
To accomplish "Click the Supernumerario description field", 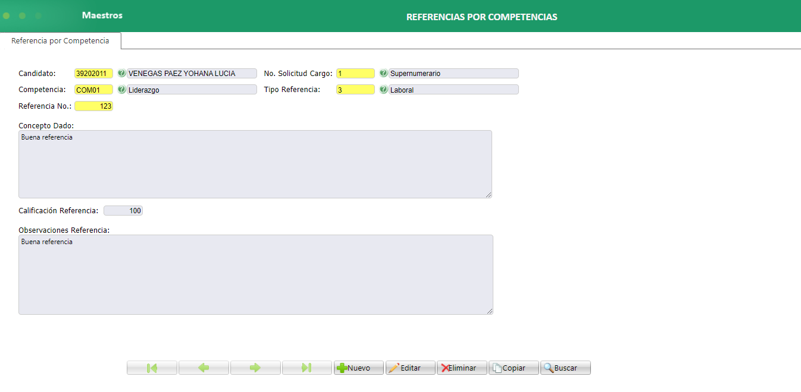I will [453, 74].
